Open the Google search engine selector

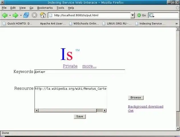tap(151, 15)
